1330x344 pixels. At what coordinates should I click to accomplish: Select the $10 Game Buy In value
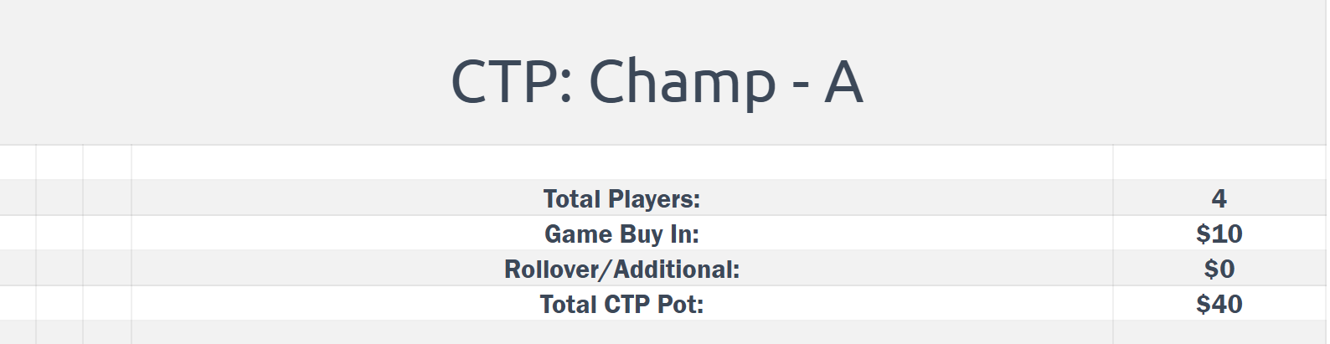pyautogui.click(x=1219, y=234)
